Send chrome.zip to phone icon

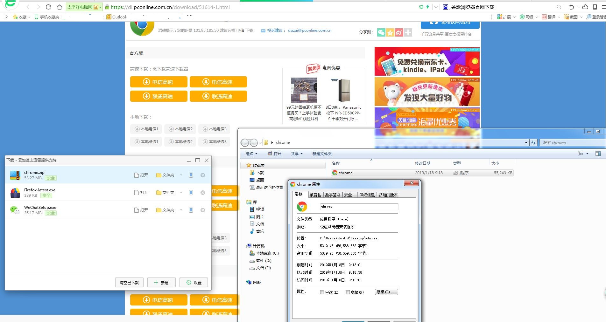tap(191, 175)
